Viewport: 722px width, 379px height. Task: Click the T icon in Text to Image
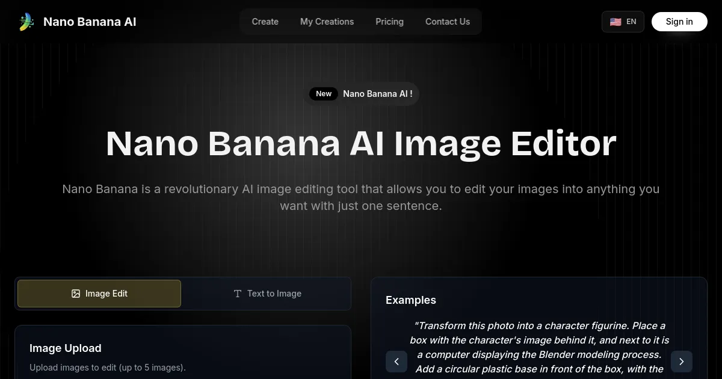(x=238, y=294)
